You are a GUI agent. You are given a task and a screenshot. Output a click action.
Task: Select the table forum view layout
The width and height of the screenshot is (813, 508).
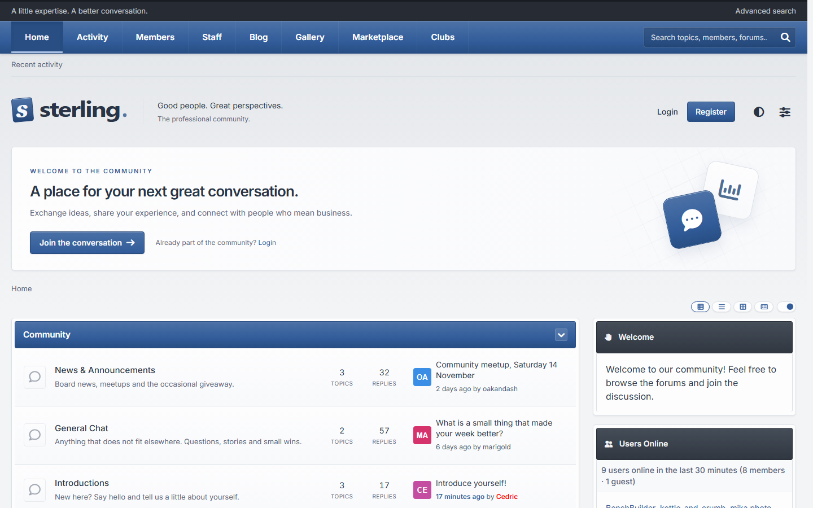[700, 307]
